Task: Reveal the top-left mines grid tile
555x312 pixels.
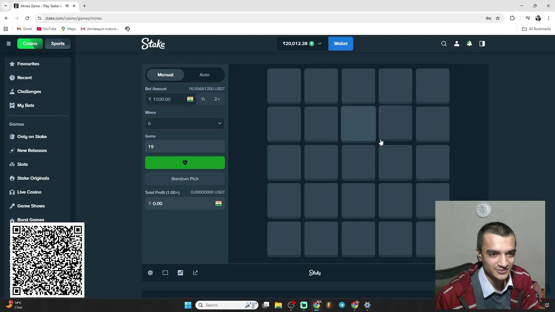Action: click(284, 86)
